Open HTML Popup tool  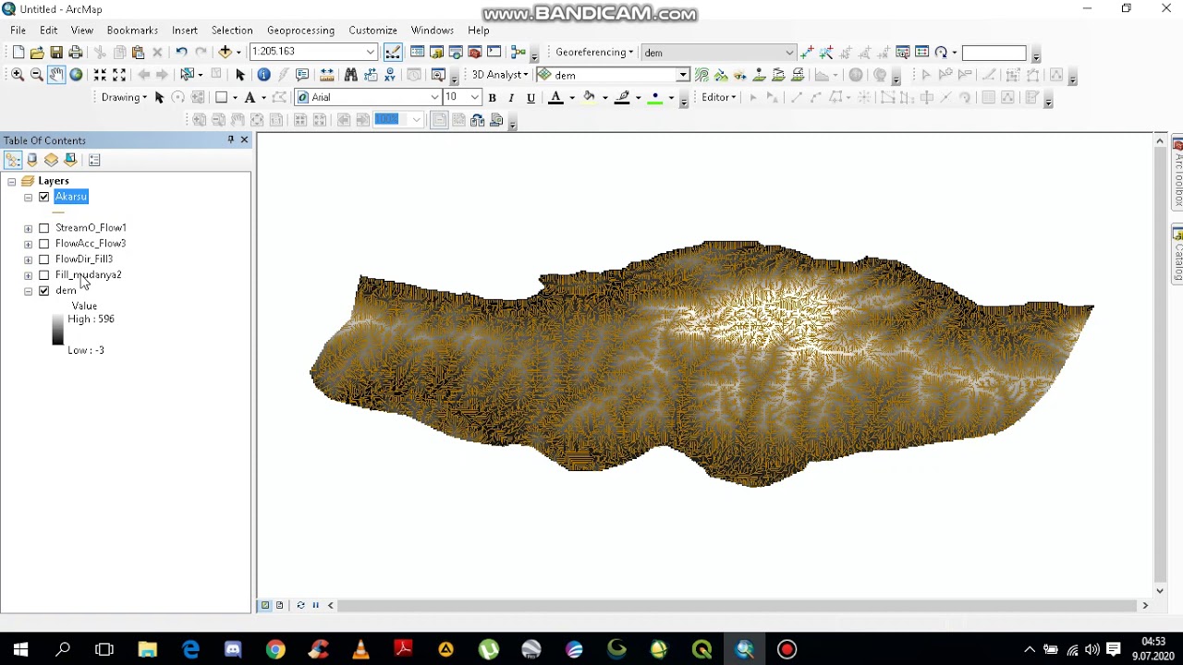[x=302, y=75]
